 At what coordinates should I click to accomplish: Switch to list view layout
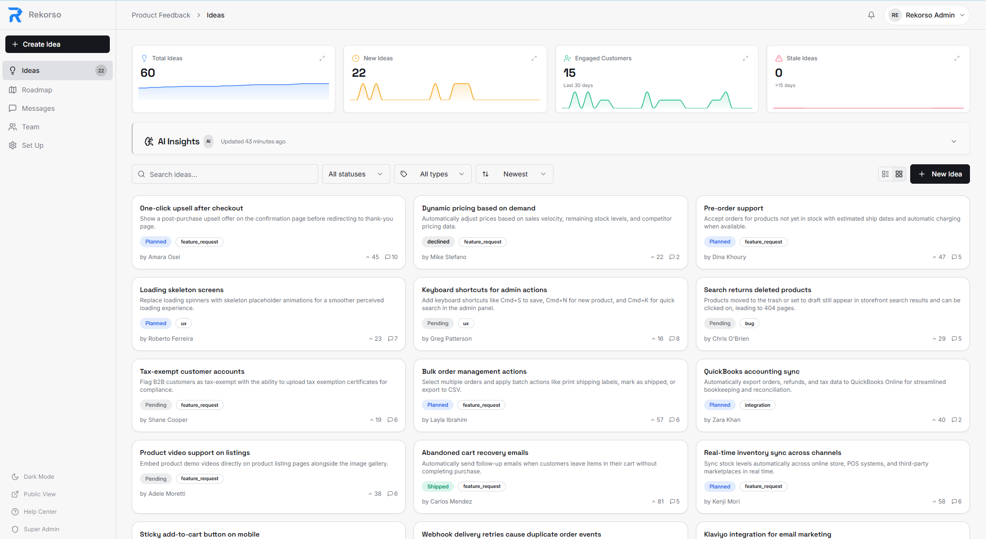pyautogui.click(x=885, y=174)
